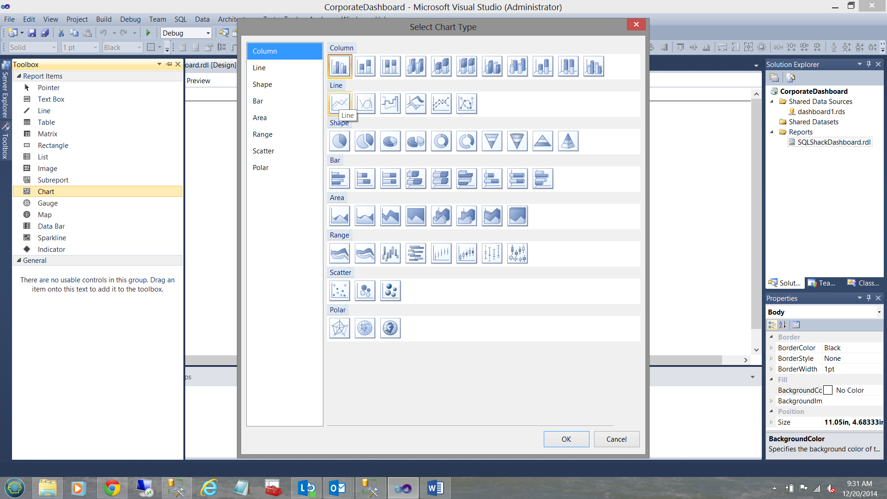Choose the Funnel chart icon
Image resolution: width=887 pixels, height=499 pixels.
tap(492, 141)
